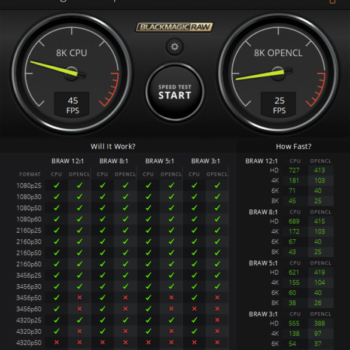Open the settings gear
This screenshot has height=350, width=350.
click(x=175, y=47)
